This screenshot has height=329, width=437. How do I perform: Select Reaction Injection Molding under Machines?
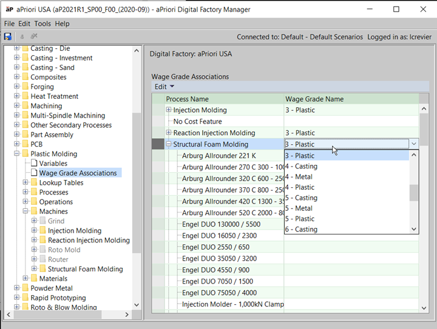pyautogui.click(x=89, y=241)
